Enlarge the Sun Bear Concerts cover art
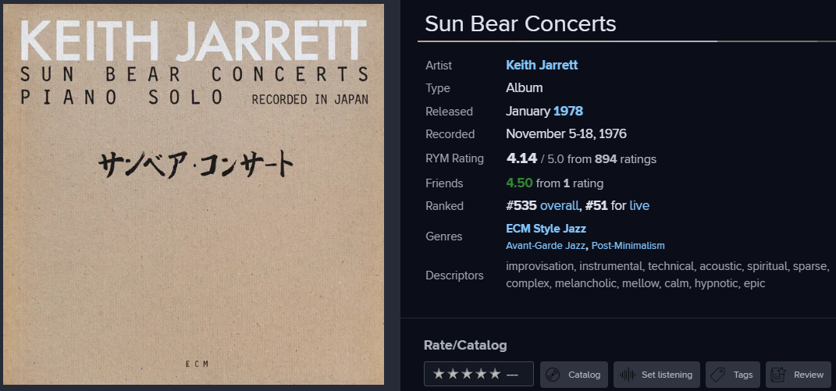This screenshot has height=391, width=836. tap(194, 194)
